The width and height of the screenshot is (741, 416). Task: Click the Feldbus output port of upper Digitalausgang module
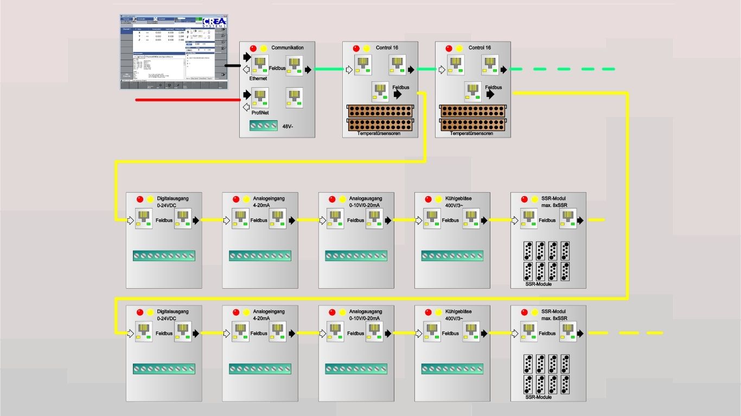(x=183, y=220)
